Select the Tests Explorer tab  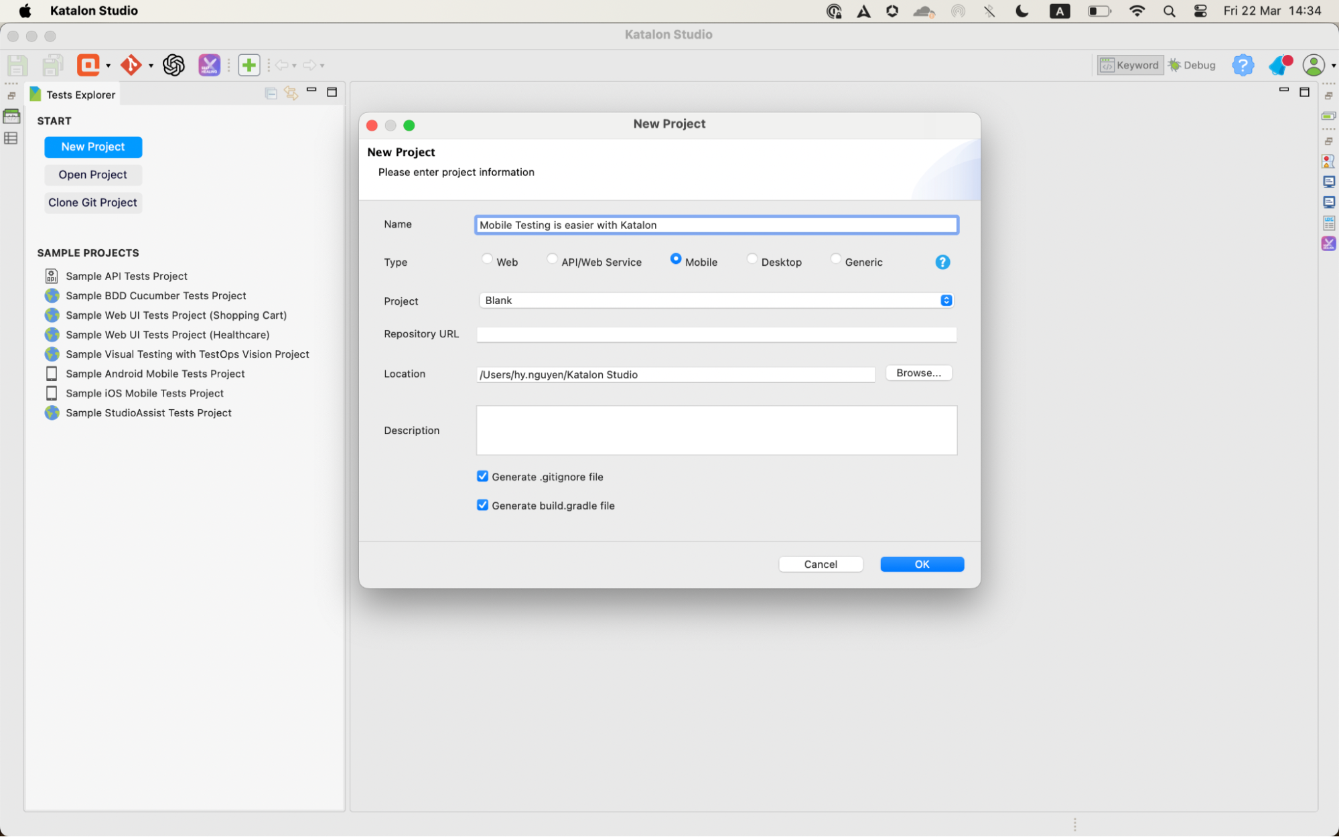pyautogui.click(x=73, y=94)
